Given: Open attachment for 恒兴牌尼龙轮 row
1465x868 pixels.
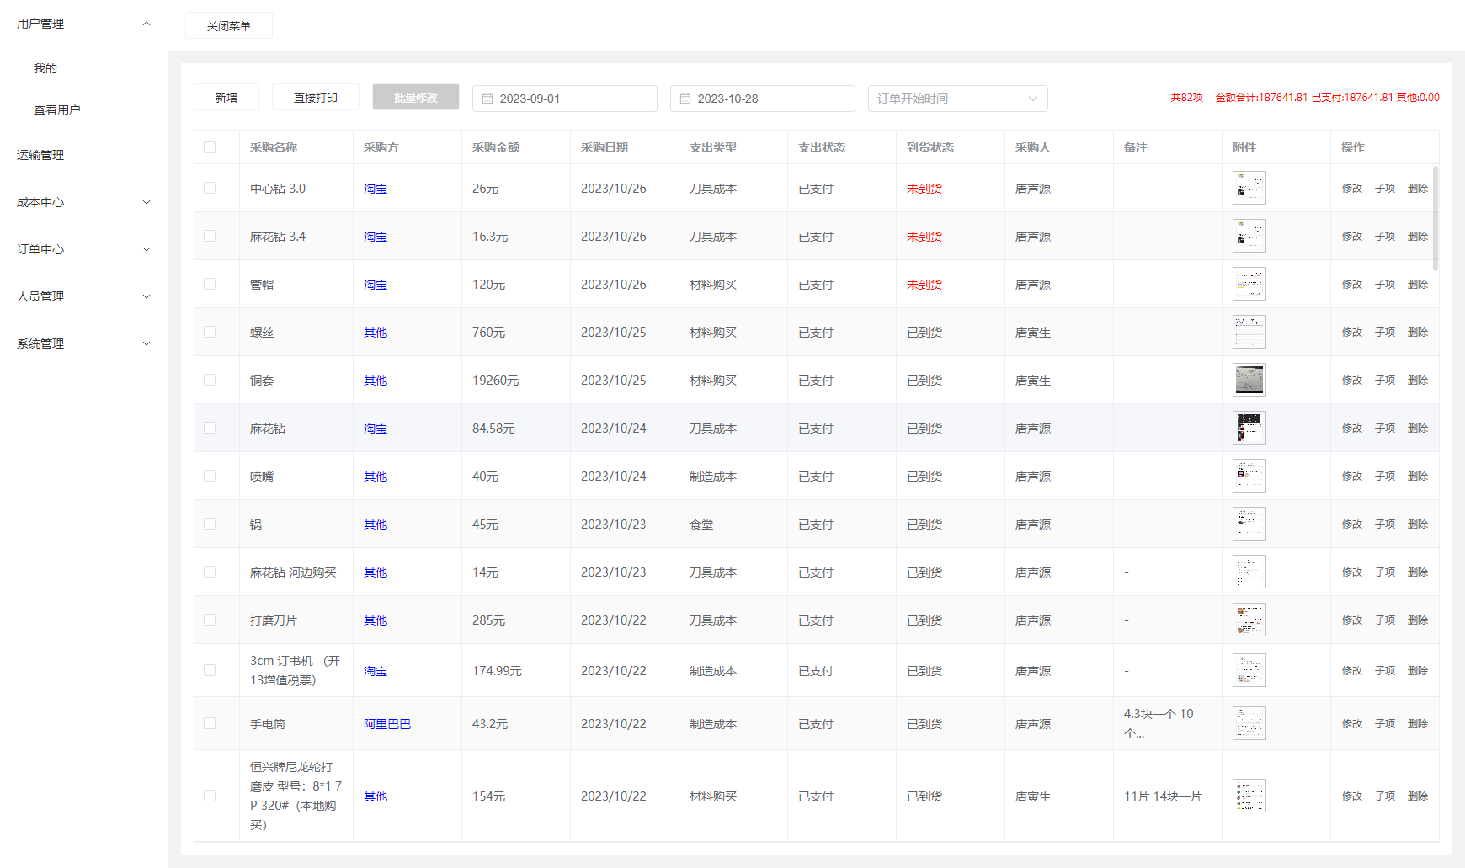Looking at the screenshot, I should (x=1249, y=796).
